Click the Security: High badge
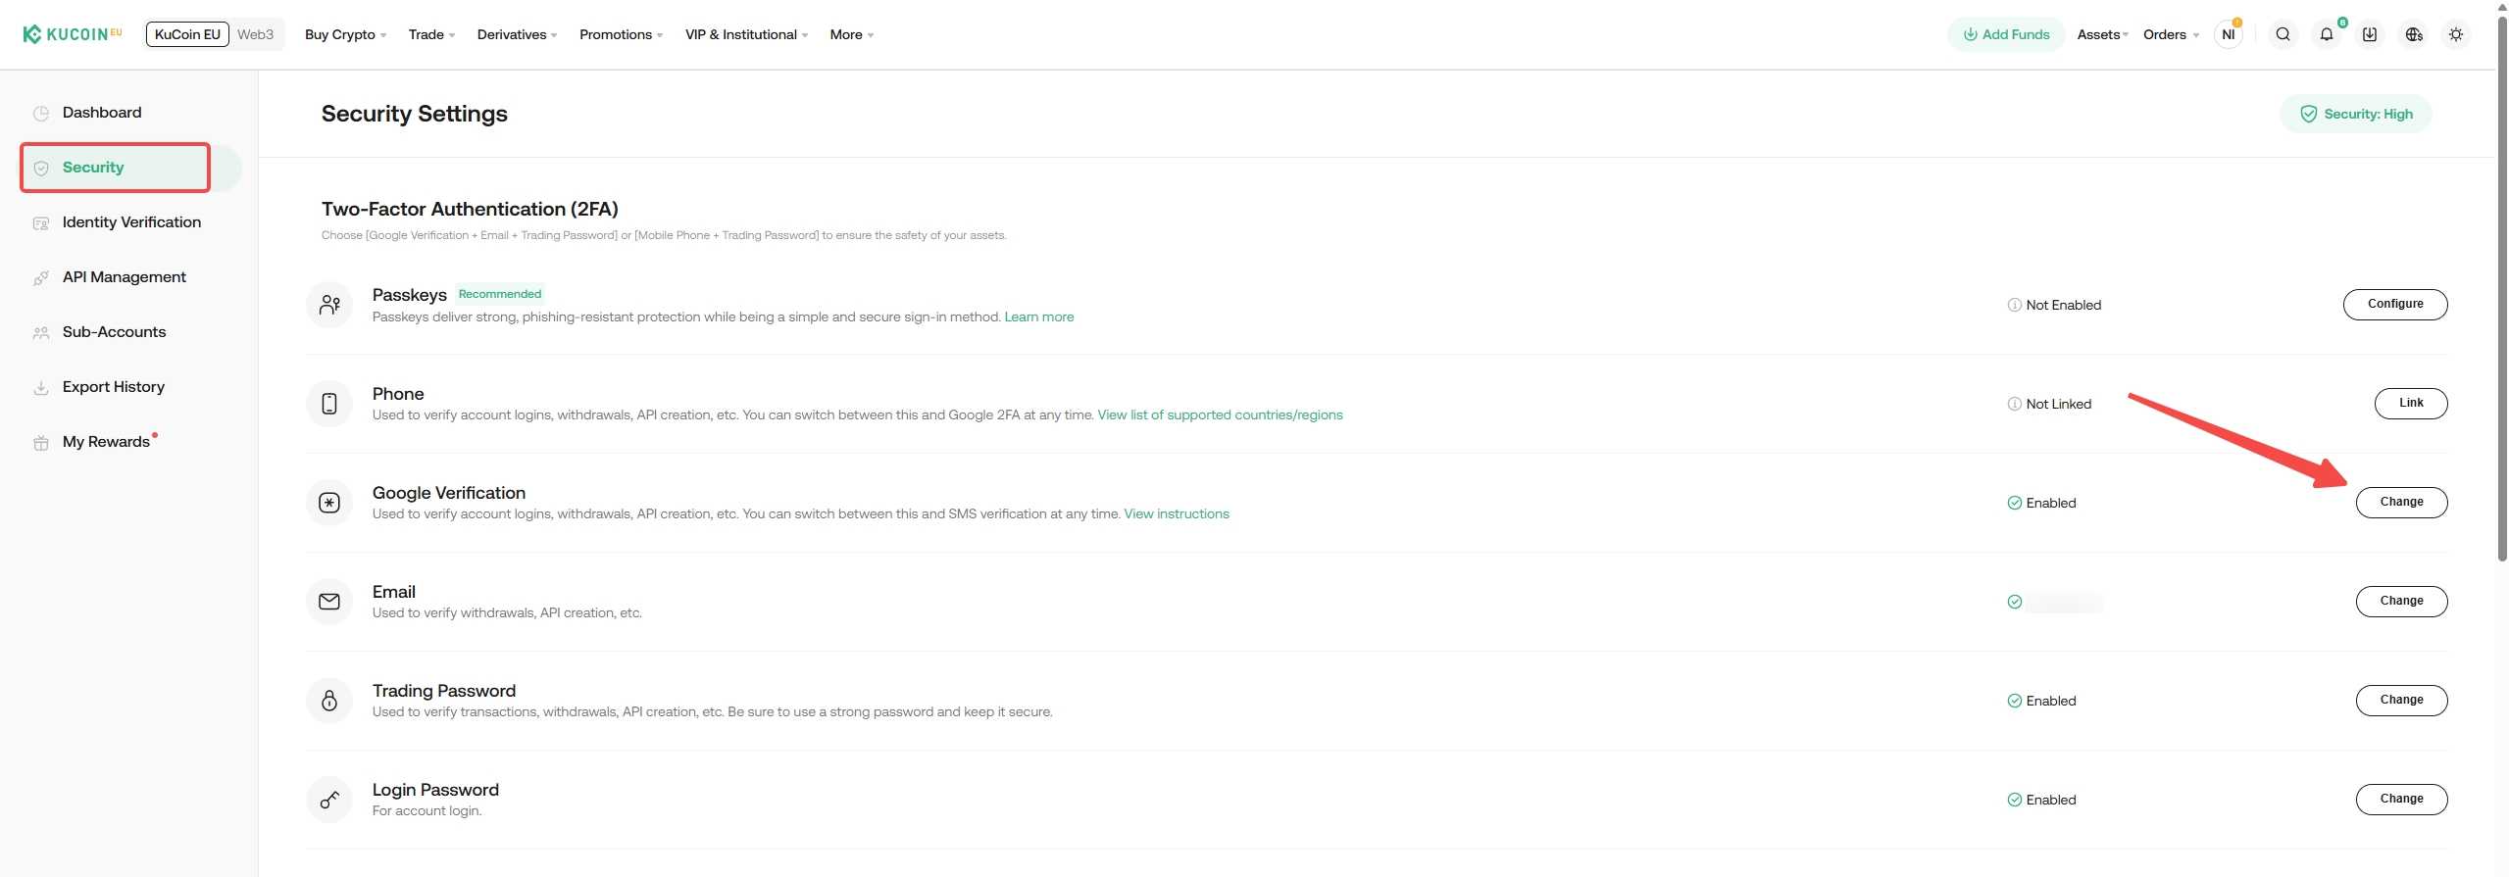This screenshot has width=2509, height=877. point(2355,114)
